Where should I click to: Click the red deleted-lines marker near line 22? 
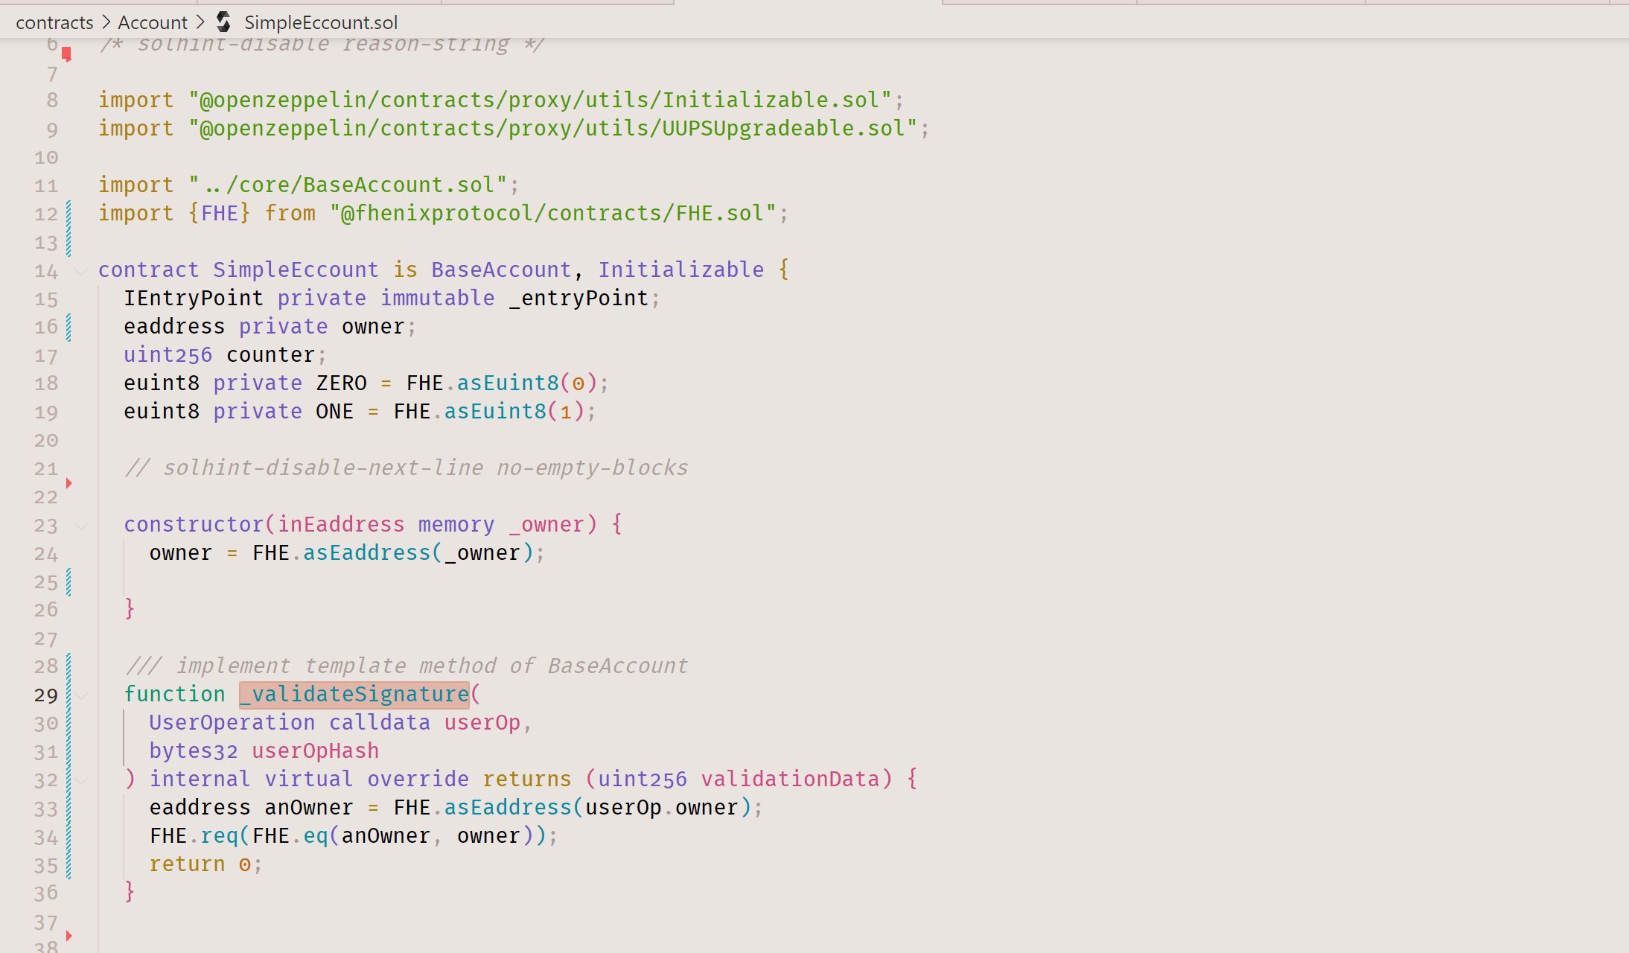point(69,483)
